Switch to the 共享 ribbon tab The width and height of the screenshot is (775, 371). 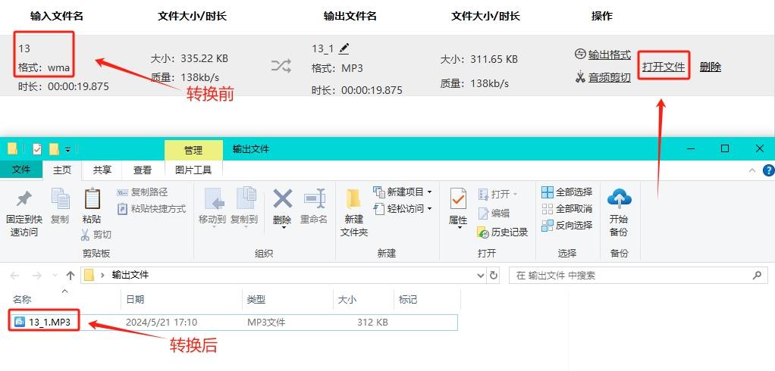click(x=102, y=170)
